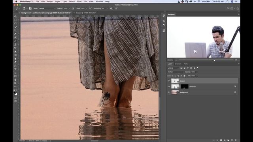The image size is (253, 142).
Task: Open layer blend mode dropdown Multiply
Action: 176,72
